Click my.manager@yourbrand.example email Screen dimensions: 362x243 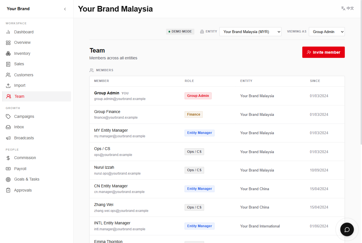pyautogui.click(x=120, y=136)
